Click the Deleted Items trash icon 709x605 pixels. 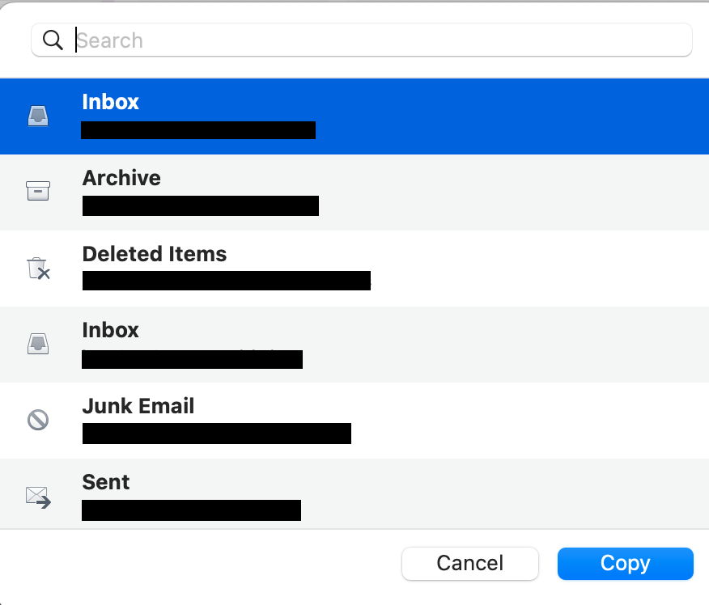pos(38,268)
